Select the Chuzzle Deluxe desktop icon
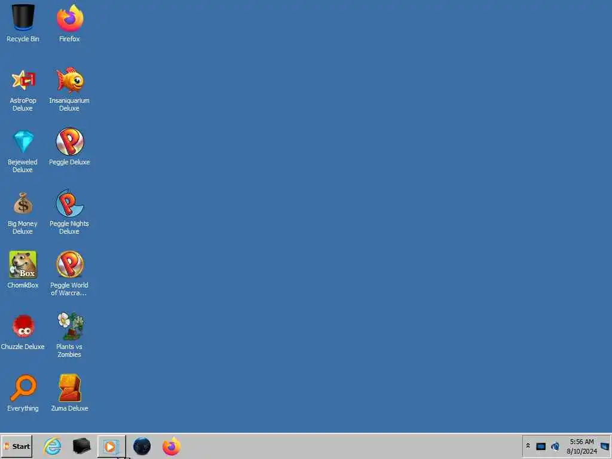 coord(23,332)
